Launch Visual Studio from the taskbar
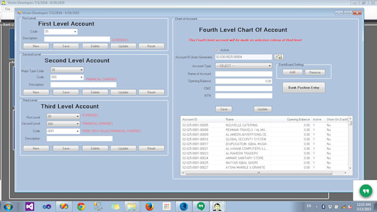This screenshot has width=377, height=212. click(29, 206)
